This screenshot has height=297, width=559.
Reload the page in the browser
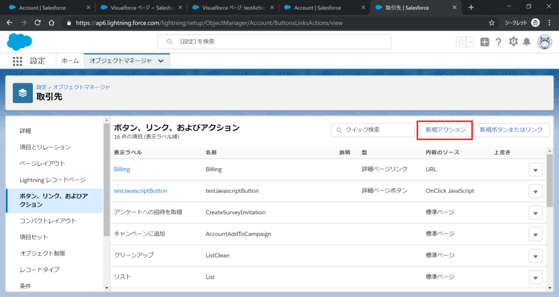pos(37,23)
